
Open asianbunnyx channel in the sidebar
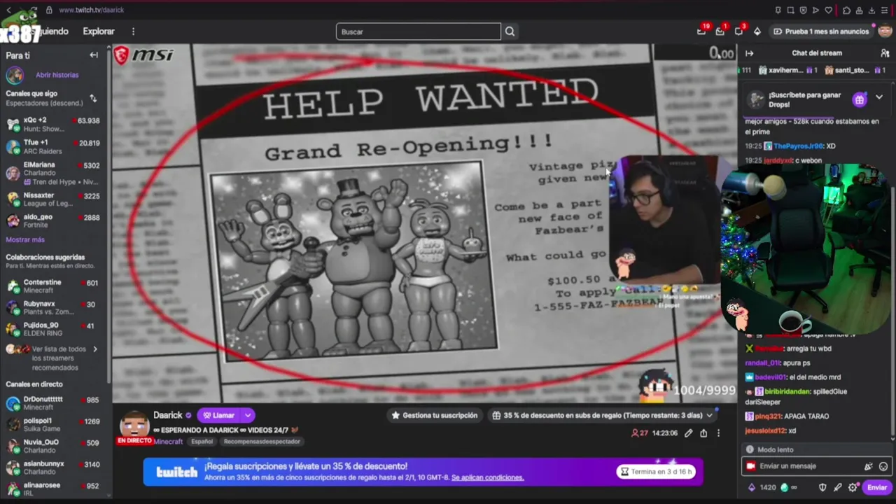53,468
